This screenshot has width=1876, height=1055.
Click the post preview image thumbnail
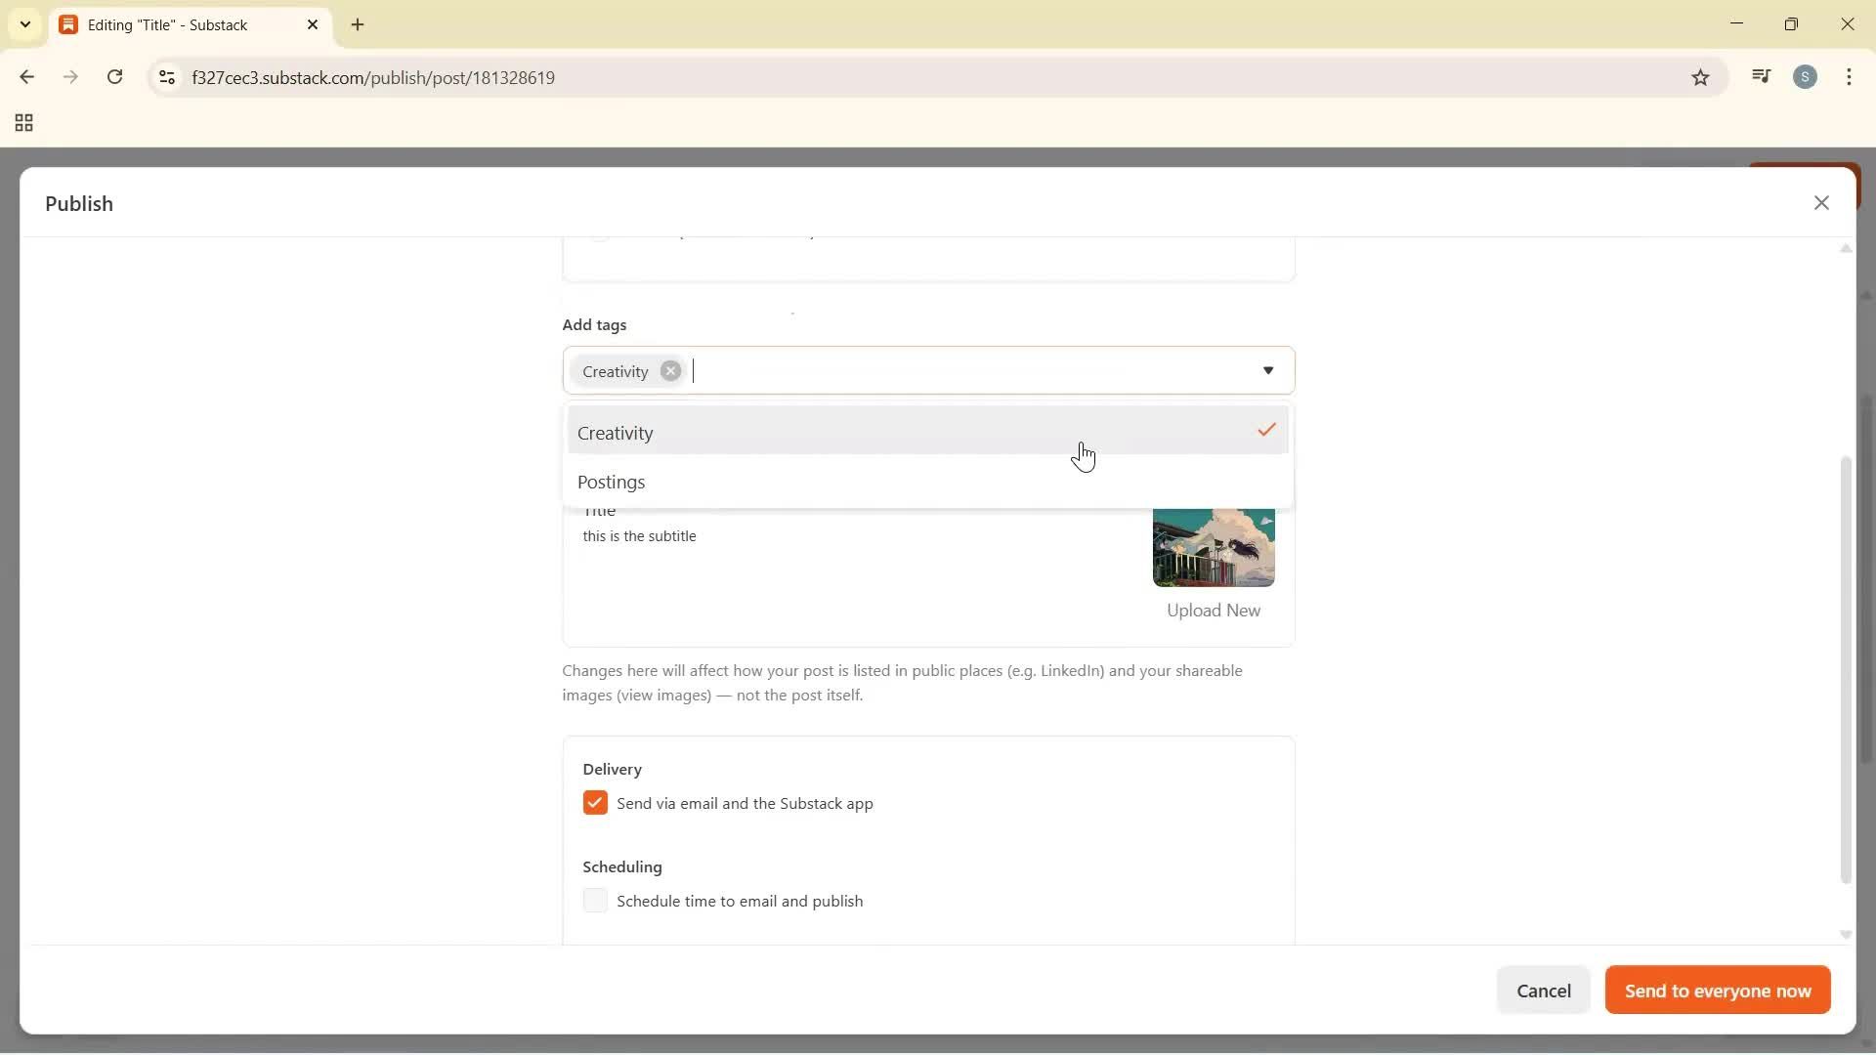pyautogui.click(x=1213, y=548)
